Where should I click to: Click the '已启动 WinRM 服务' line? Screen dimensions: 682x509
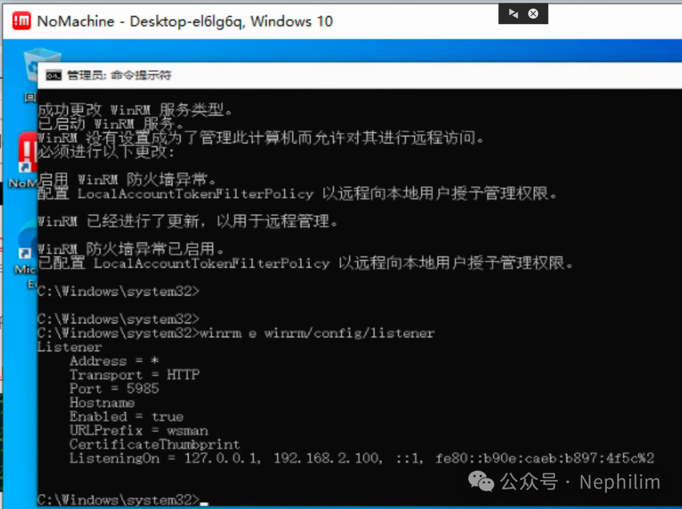click(x=111, y=124)
